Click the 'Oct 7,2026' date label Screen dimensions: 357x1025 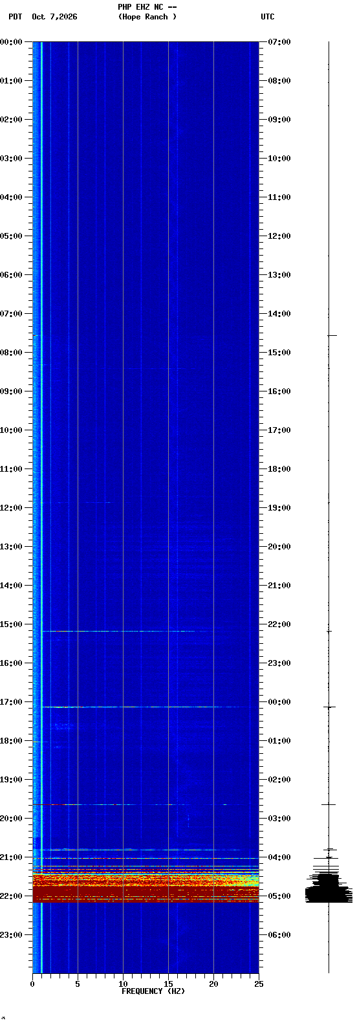click(54, 17)
